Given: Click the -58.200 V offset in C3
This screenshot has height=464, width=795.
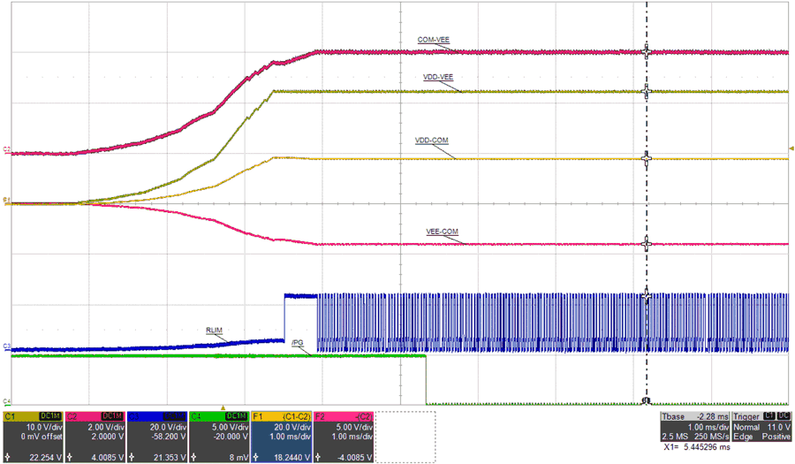Looking at the screenshot, I should coord(169,436).
